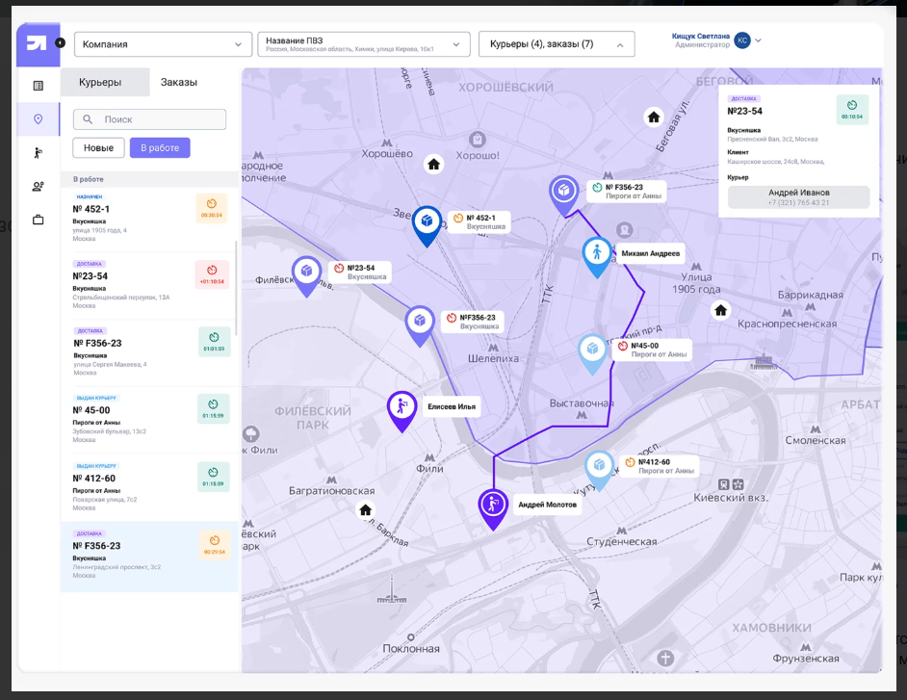Click the Кищук Светлана user name
Screen dimensions: 907x700
(701, 37)
